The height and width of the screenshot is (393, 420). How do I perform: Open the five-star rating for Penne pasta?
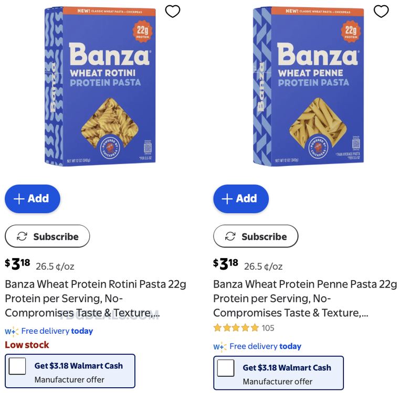tap(236, 328)
